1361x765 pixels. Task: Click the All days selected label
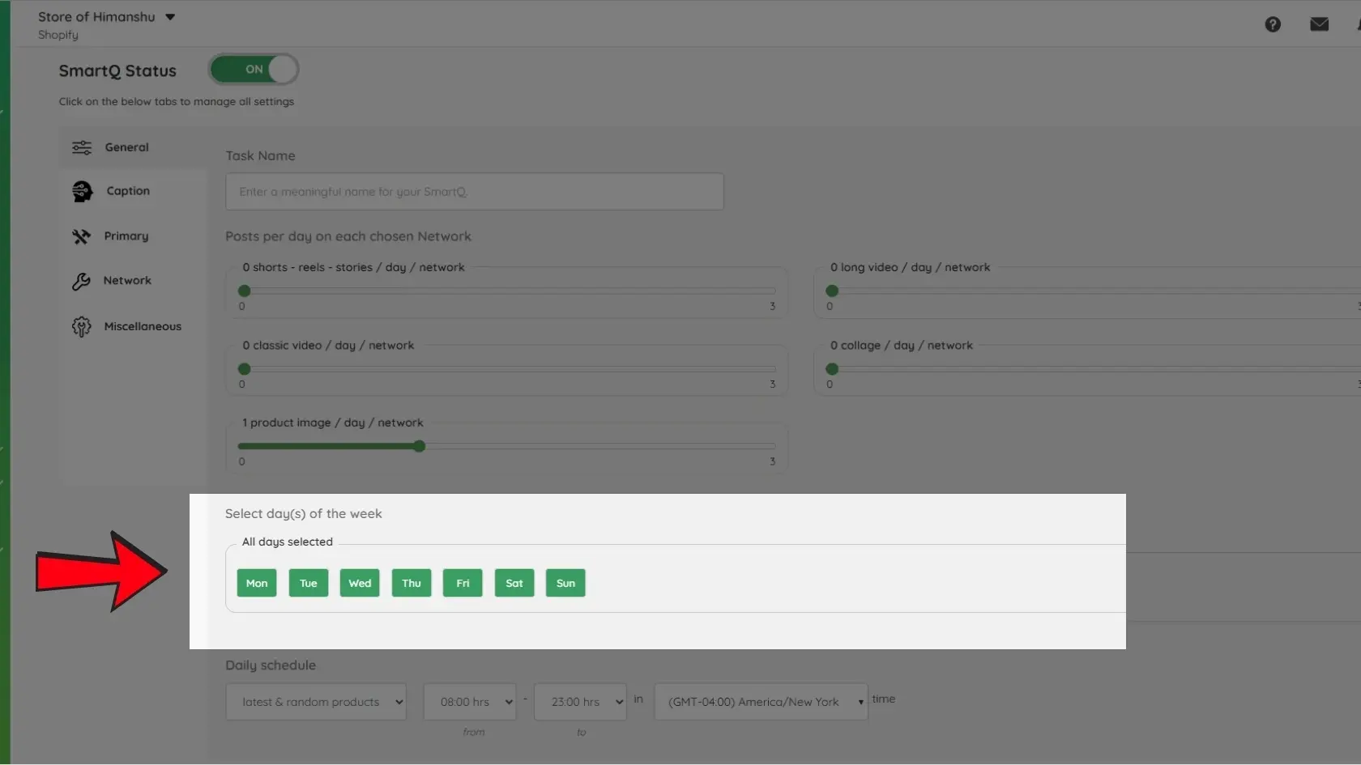pos(288,542)
